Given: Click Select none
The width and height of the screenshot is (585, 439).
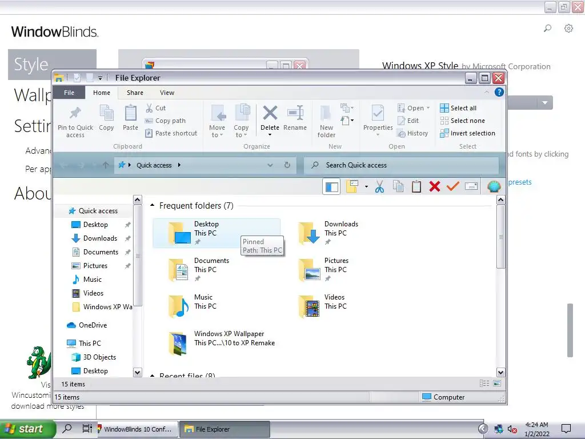Looking at the screenshot, I should (x=462, y=121).
